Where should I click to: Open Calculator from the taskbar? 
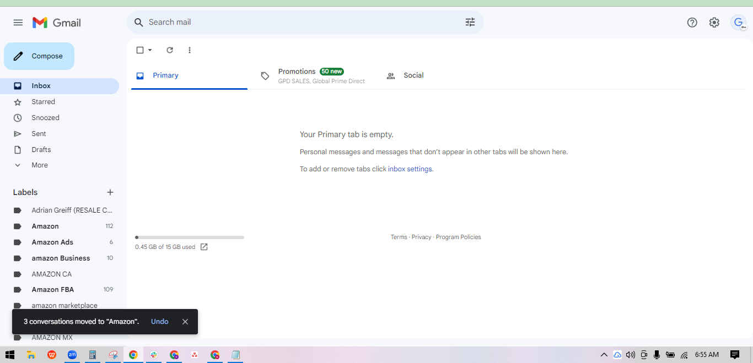click(93, 355)
